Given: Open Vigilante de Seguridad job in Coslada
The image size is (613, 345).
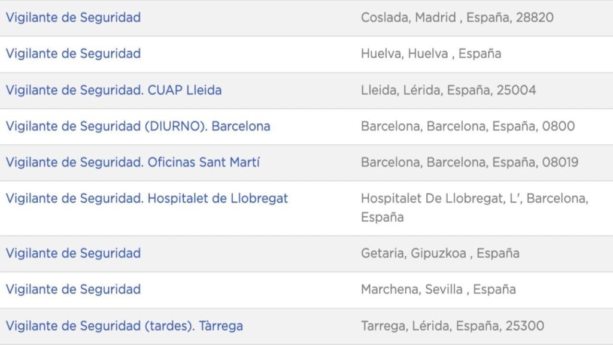Looking at the screenshot, I should pyautogui.click(x=73, y=17).
